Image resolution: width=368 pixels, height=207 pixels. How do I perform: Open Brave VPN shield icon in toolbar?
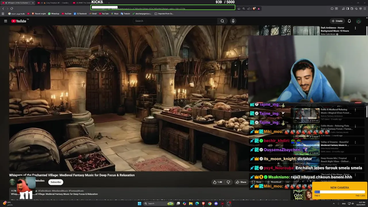pyautogui.click(x=361, y=9)
